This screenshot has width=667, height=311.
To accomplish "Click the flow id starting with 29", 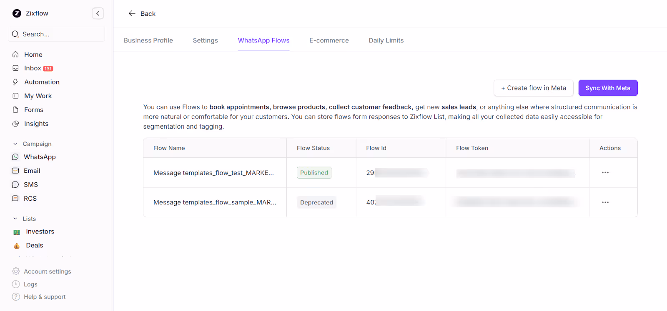I will coord(396,173).
